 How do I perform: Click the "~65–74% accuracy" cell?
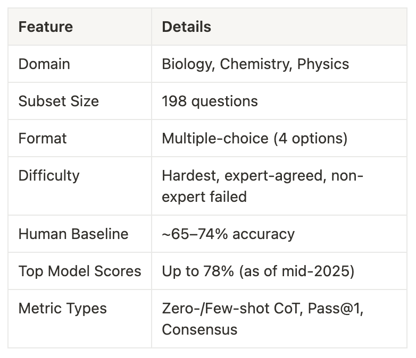(x=228, y=234)
